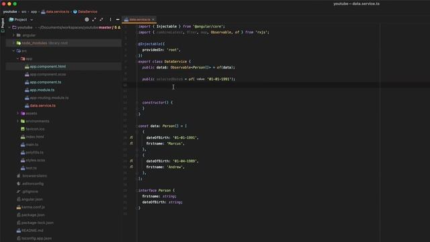
Task: Select app-routing.module.ts in project tree
Action: pyautogui.click(x=49, y=97)
